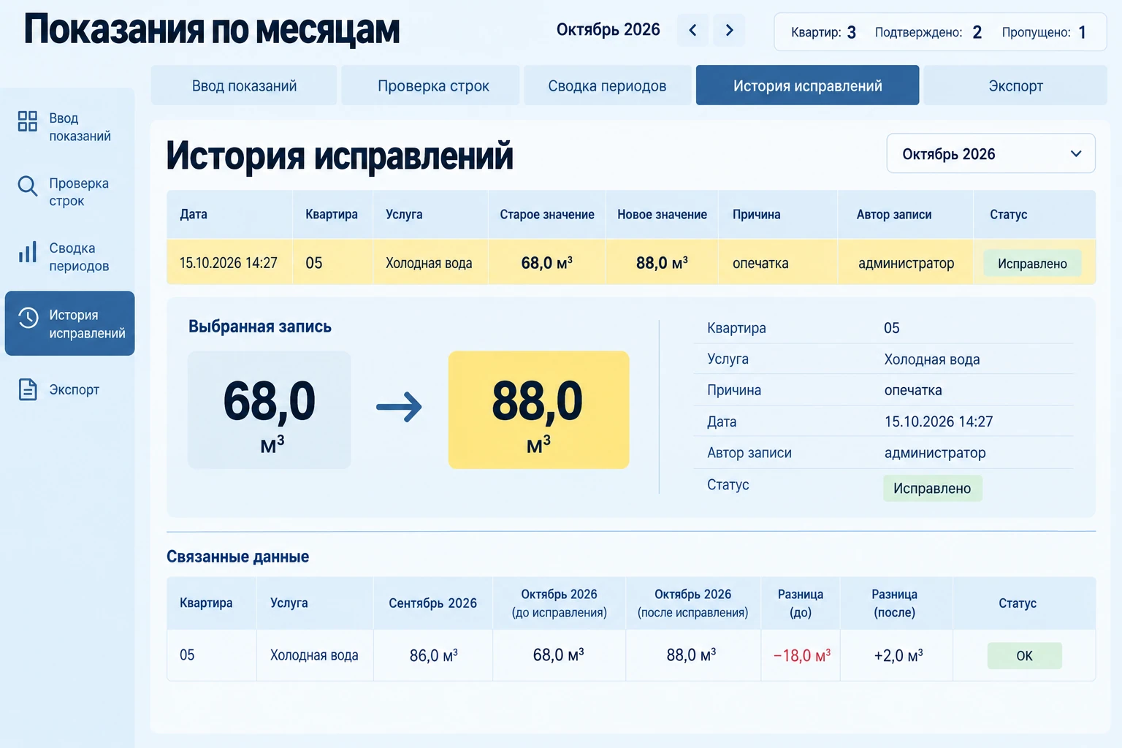Click администратор in the table row
This screenshot has height=748, width=1122.
[x=906, y=263]
